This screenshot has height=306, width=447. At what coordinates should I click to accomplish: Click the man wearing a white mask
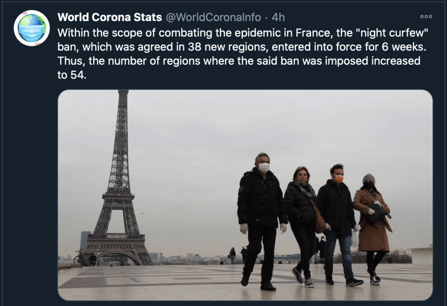point(262,222)
